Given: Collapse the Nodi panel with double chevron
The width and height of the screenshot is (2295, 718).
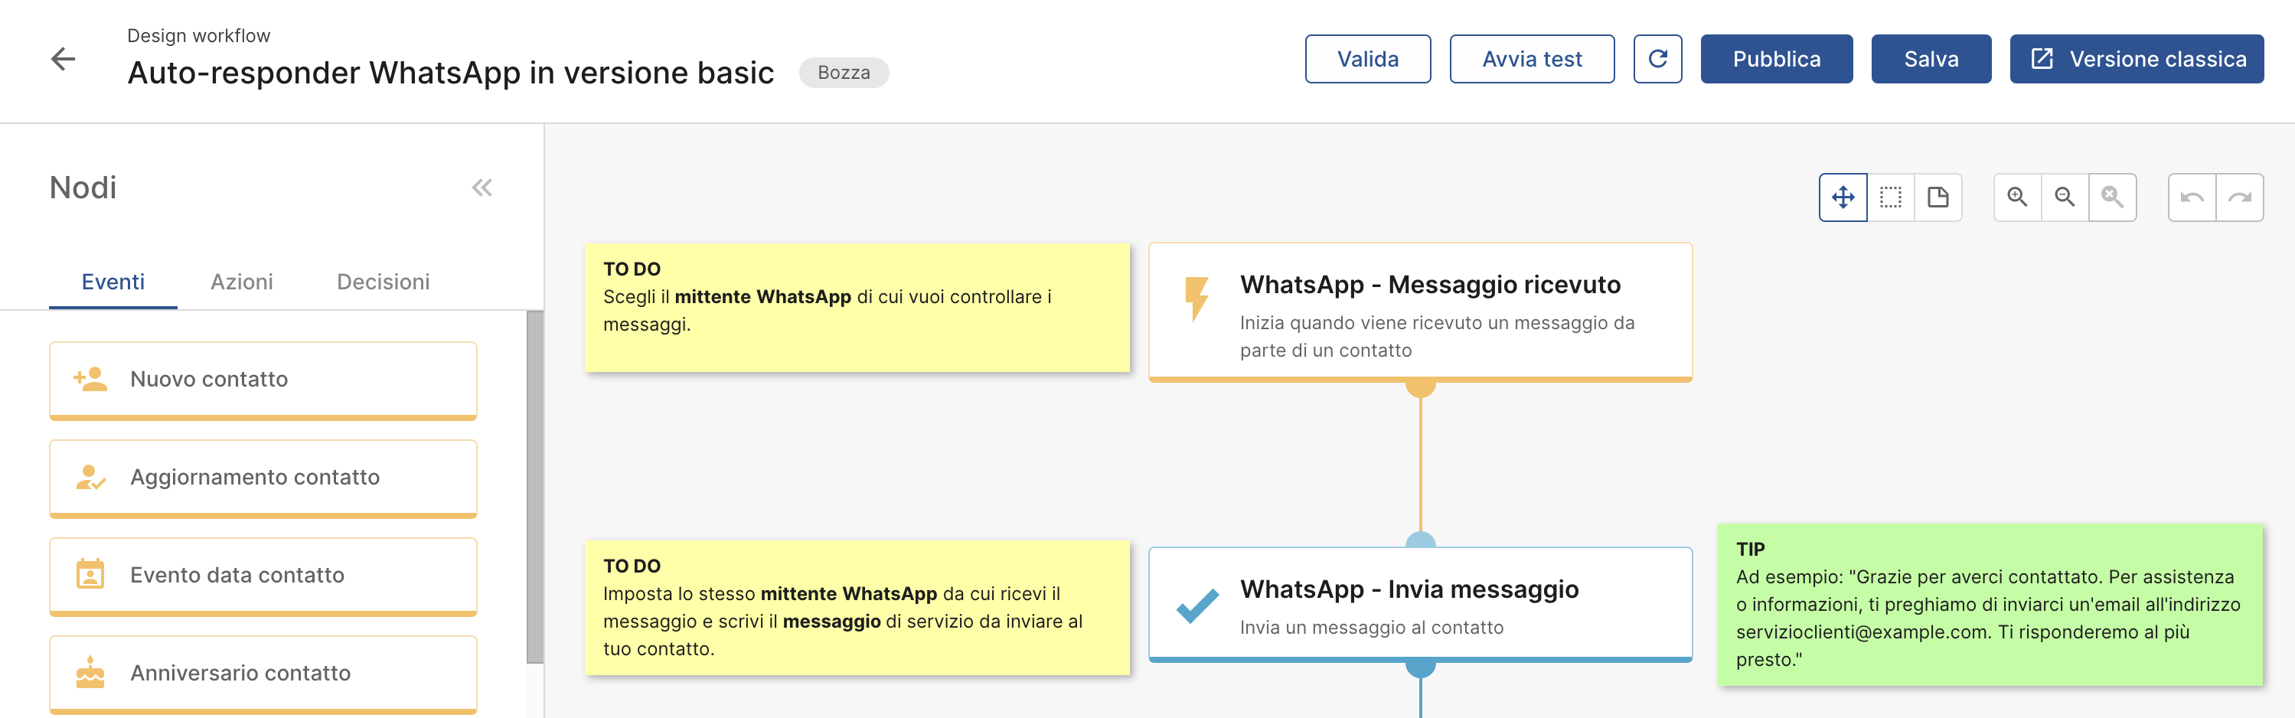Looking at the screenshot, I should coord(482,188).
